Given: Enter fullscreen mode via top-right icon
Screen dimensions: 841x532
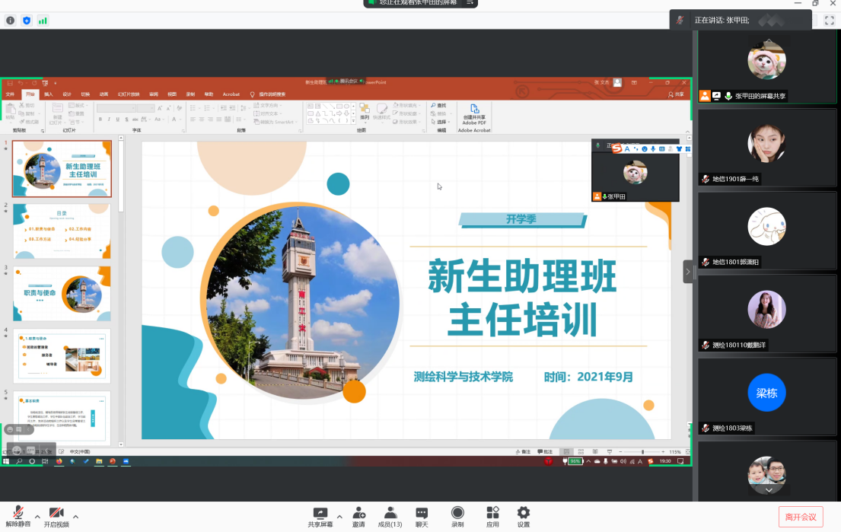Looking at the screenshot, I should pos(830,21).
